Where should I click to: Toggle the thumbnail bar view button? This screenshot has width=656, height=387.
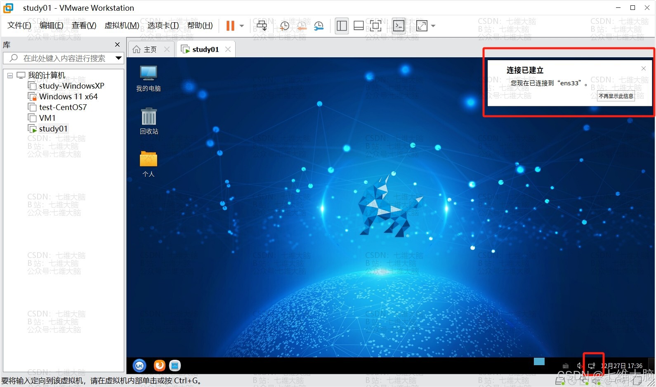pos(359,26)
